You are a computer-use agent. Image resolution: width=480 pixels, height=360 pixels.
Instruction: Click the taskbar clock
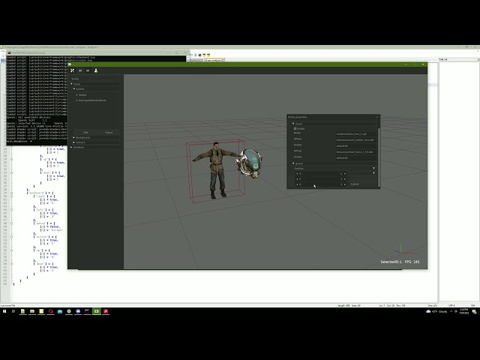[464, 311]
